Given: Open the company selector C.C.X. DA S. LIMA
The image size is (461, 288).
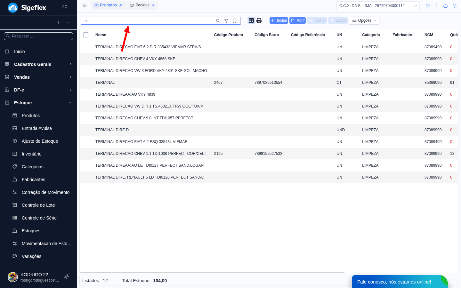Looking at the screenshot, I should click(378, 6).
